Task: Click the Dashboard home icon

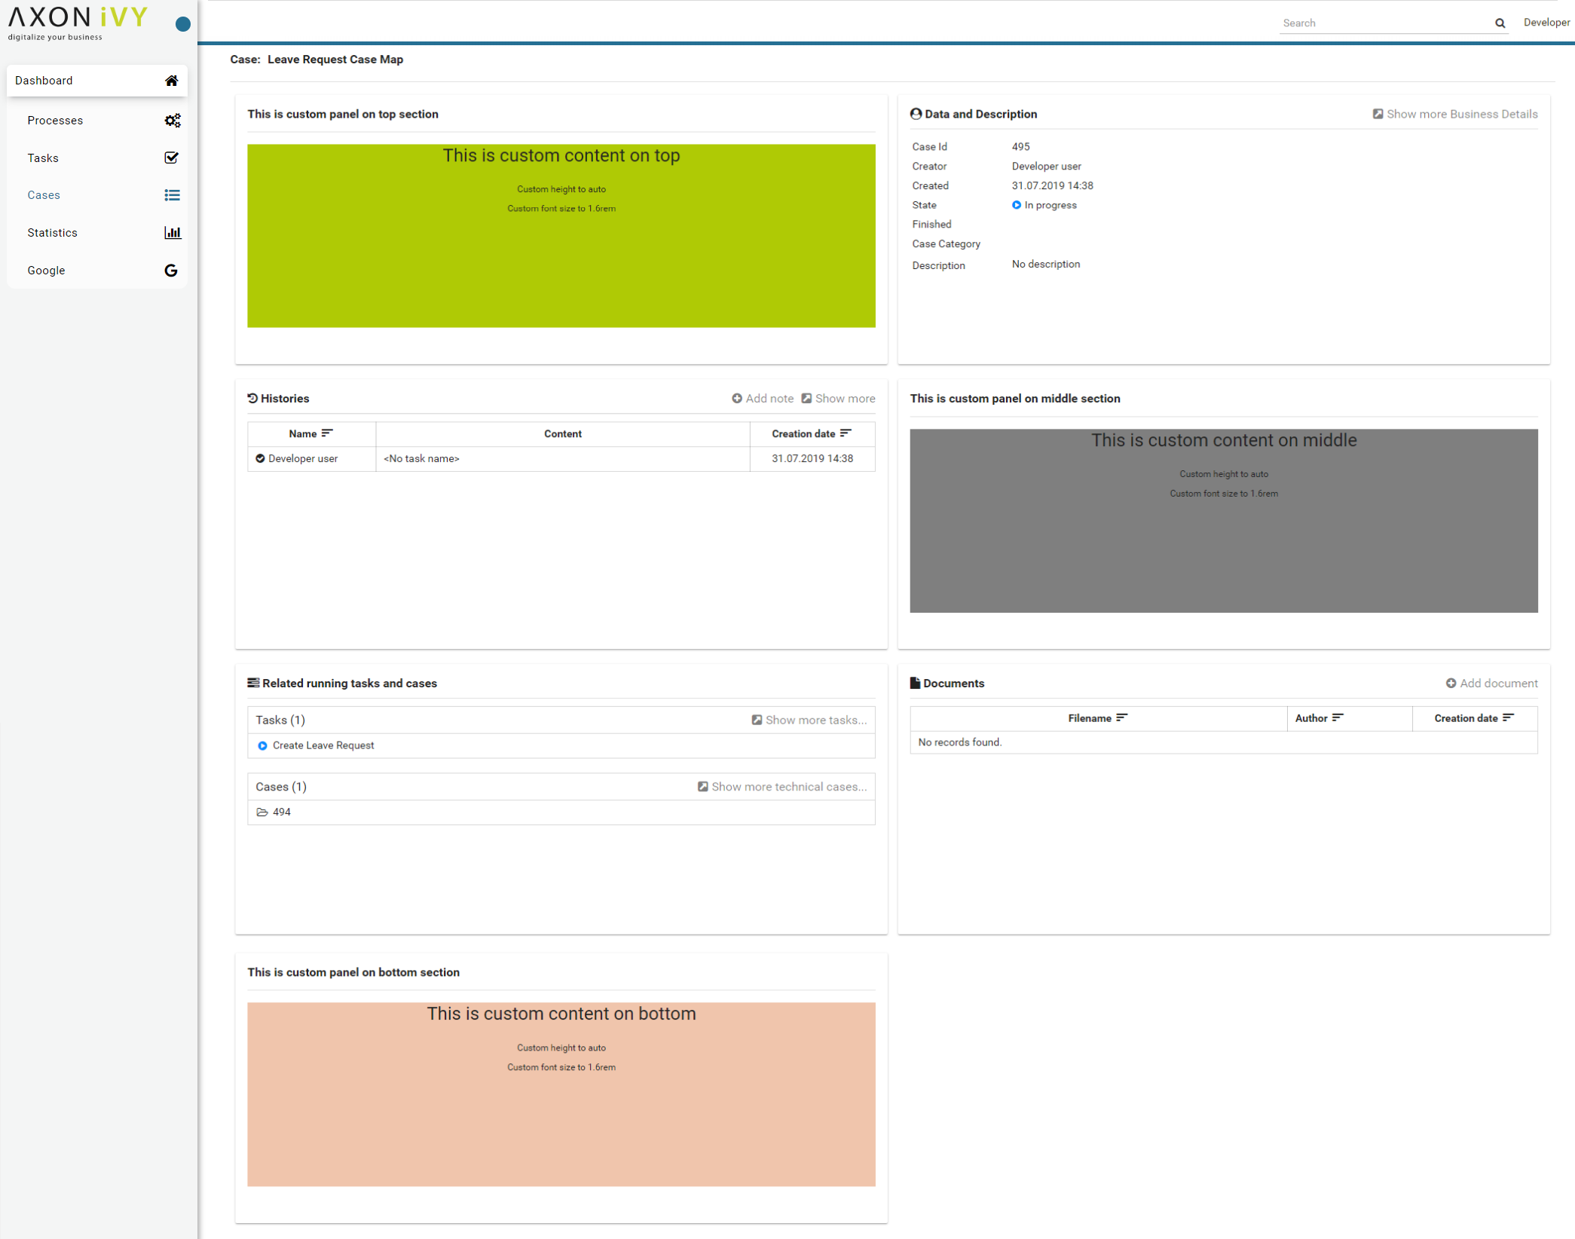Action: (x=172, y=81)
